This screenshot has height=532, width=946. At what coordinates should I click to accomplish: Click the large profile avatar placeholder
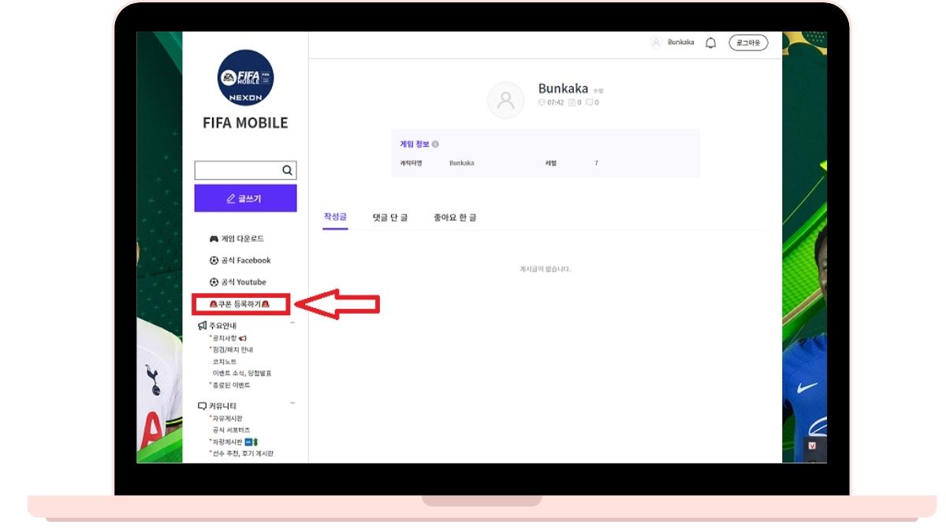505,100
